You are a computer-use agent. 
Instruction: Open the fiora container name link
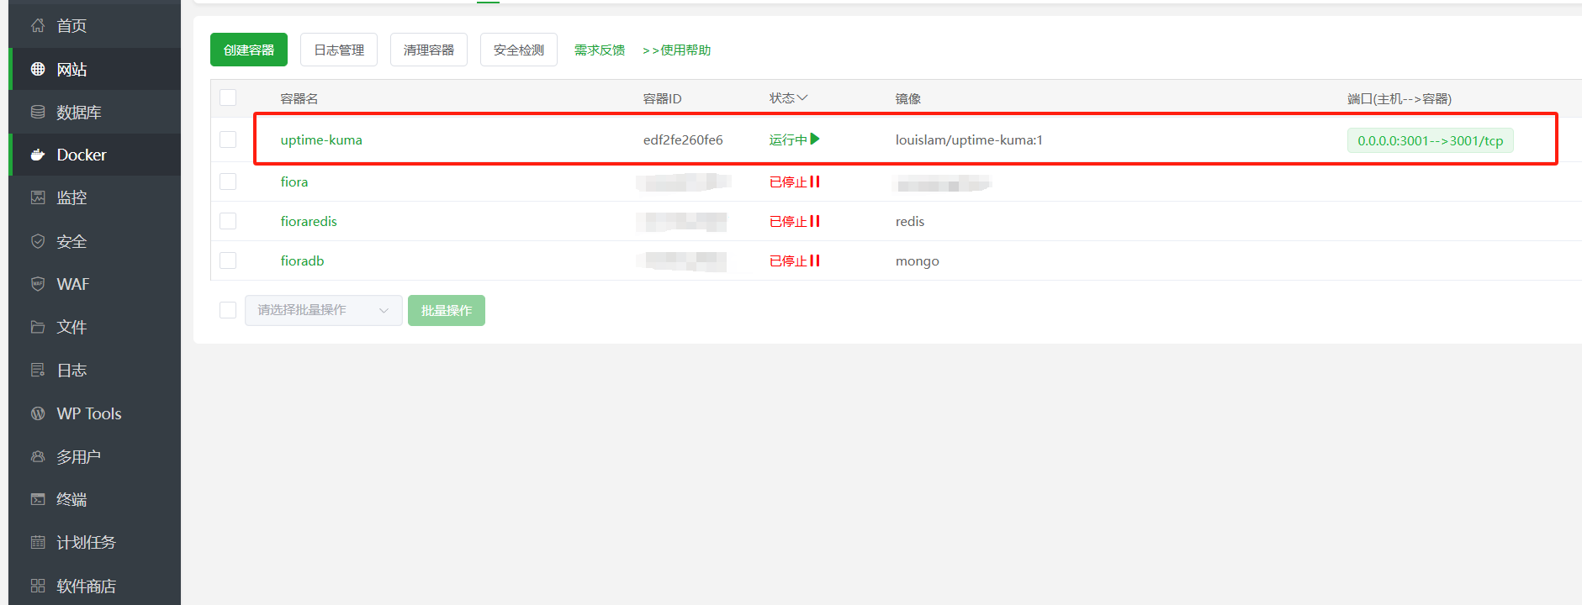coord(294,181)
